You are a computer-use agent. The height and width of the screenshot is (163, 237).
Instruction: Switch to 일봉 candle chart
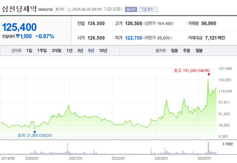click(x=174, y=51)
